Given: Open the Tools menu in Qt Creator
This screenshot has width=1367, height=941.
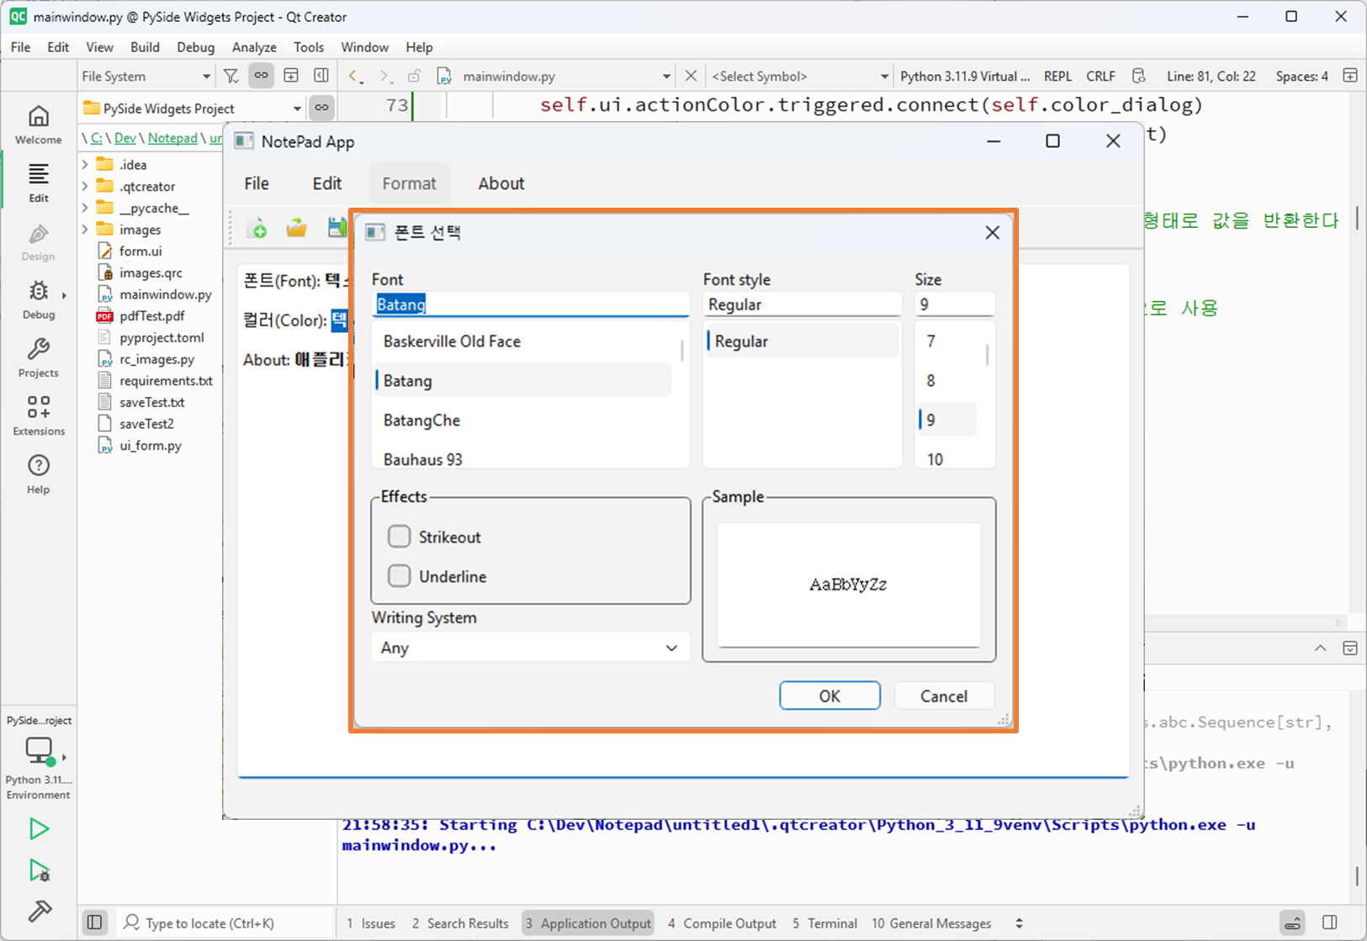Looking at the screenshot, I should tap(309, 47).
